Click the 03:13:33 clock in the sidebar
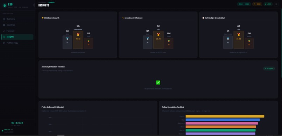 pos(17,123)
